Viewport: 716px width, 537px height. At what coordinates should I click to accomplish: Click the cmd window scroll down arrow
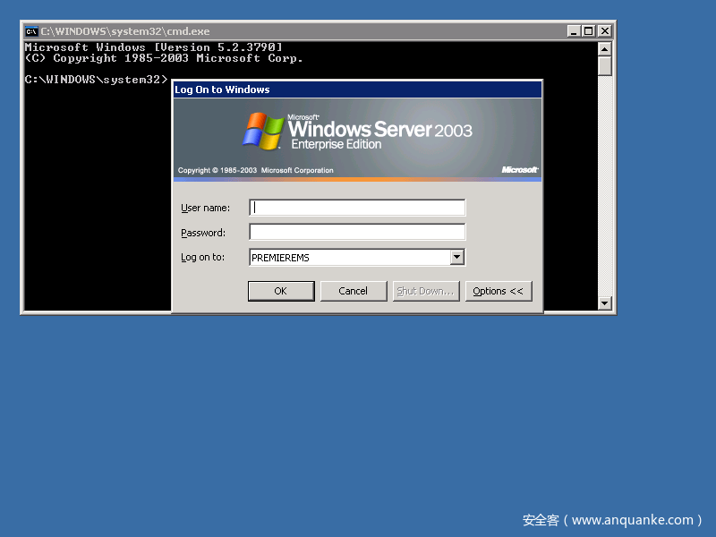605,303
